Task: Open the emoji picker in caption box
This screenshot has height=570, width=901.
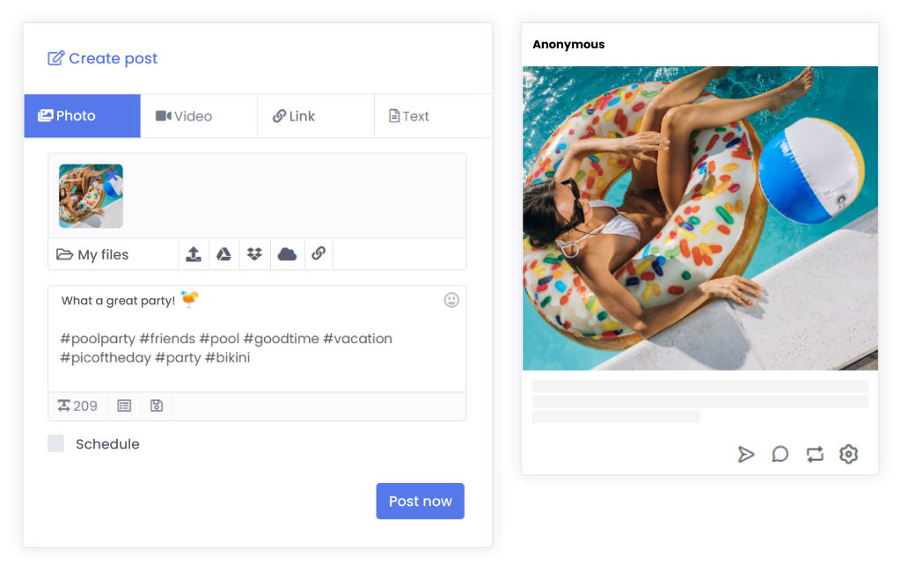Action: click(x=451, y=300)
